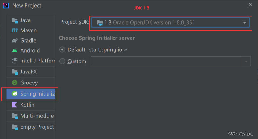Select the Default start.spring.io radio button
Screen dimensions: 258x139
[x=62, y=50]
